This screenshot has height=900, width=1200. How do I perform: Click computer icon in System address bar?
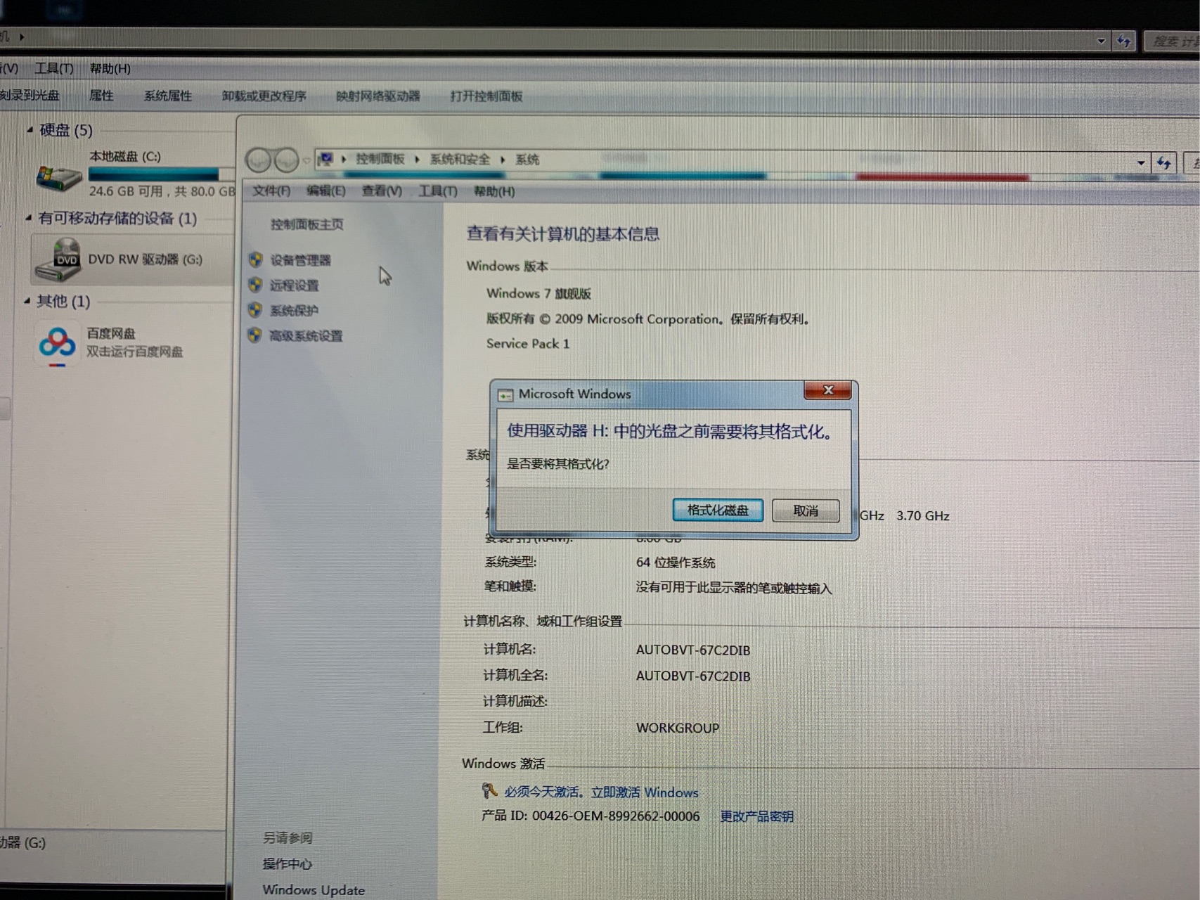(x=325, y=160)
